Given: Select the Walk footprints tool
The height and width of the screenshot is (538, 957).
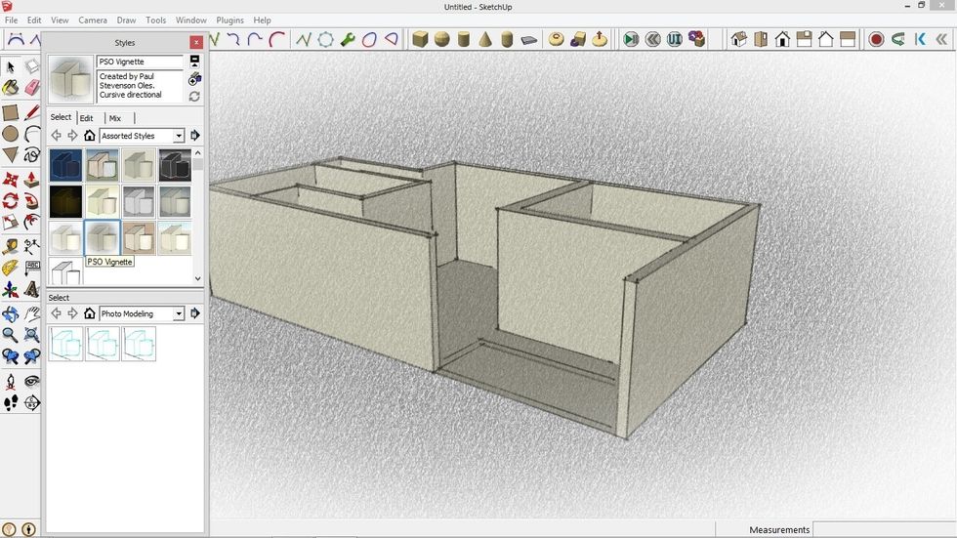Looking at the screenshot, I should pyautogui.click(x=11, y=402).
